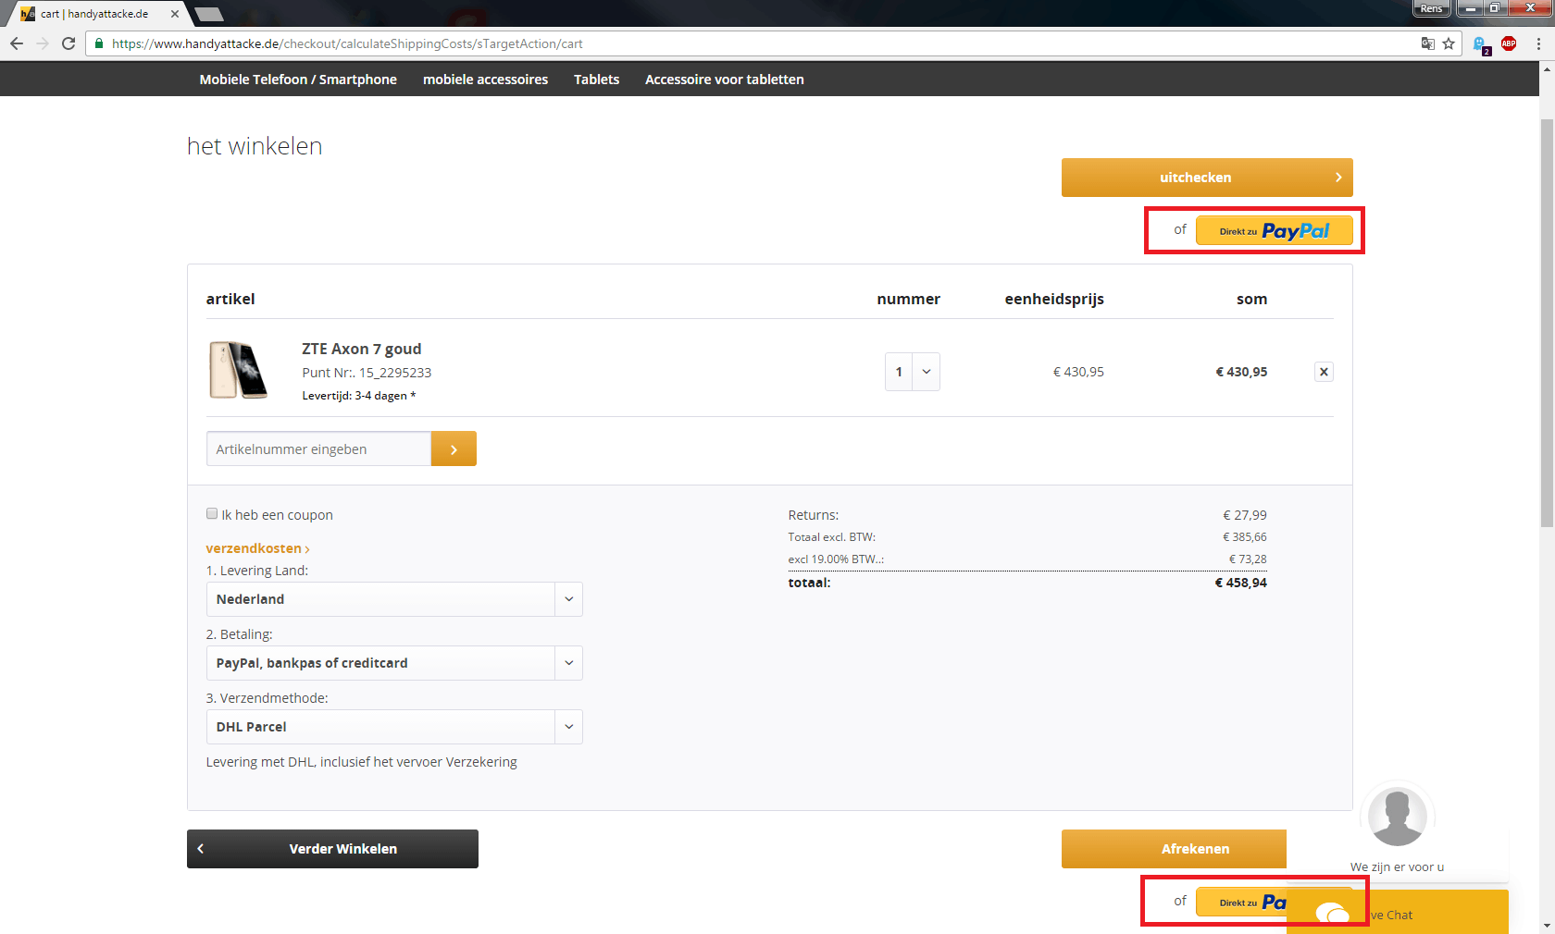Open the Chrome three-dot menu
1555x934 pixels.
1538,43
